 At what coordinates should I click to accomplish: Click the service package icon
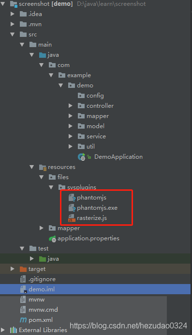point(81,136)
